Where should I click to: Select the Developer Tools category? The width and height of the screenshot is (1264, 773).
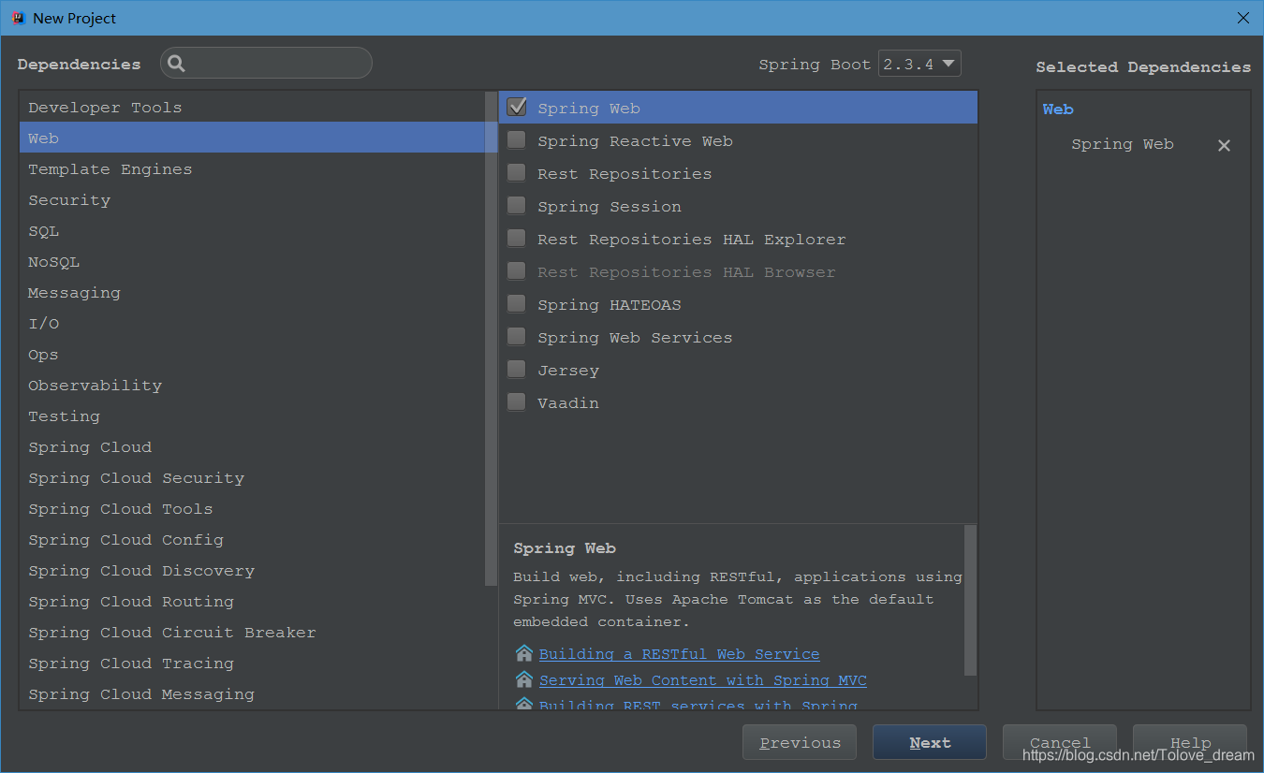click(x=253, y=107)
